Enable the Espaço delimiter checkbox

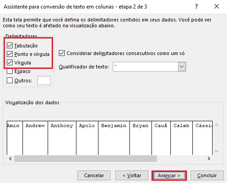(9, 71)
